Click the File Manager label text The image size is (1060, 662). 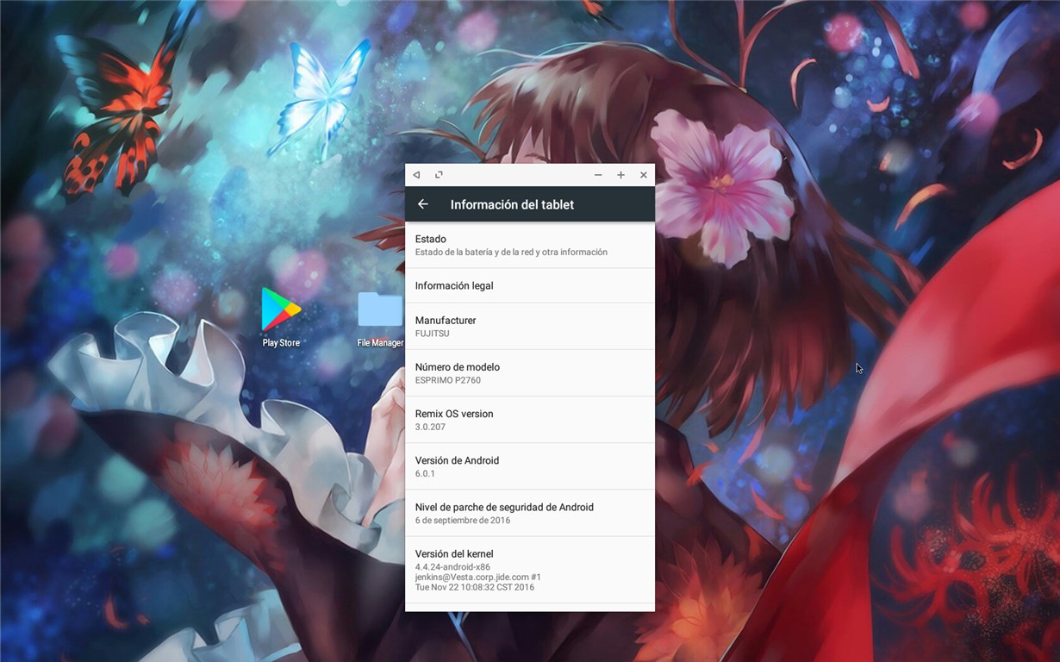tap(380, 343)
